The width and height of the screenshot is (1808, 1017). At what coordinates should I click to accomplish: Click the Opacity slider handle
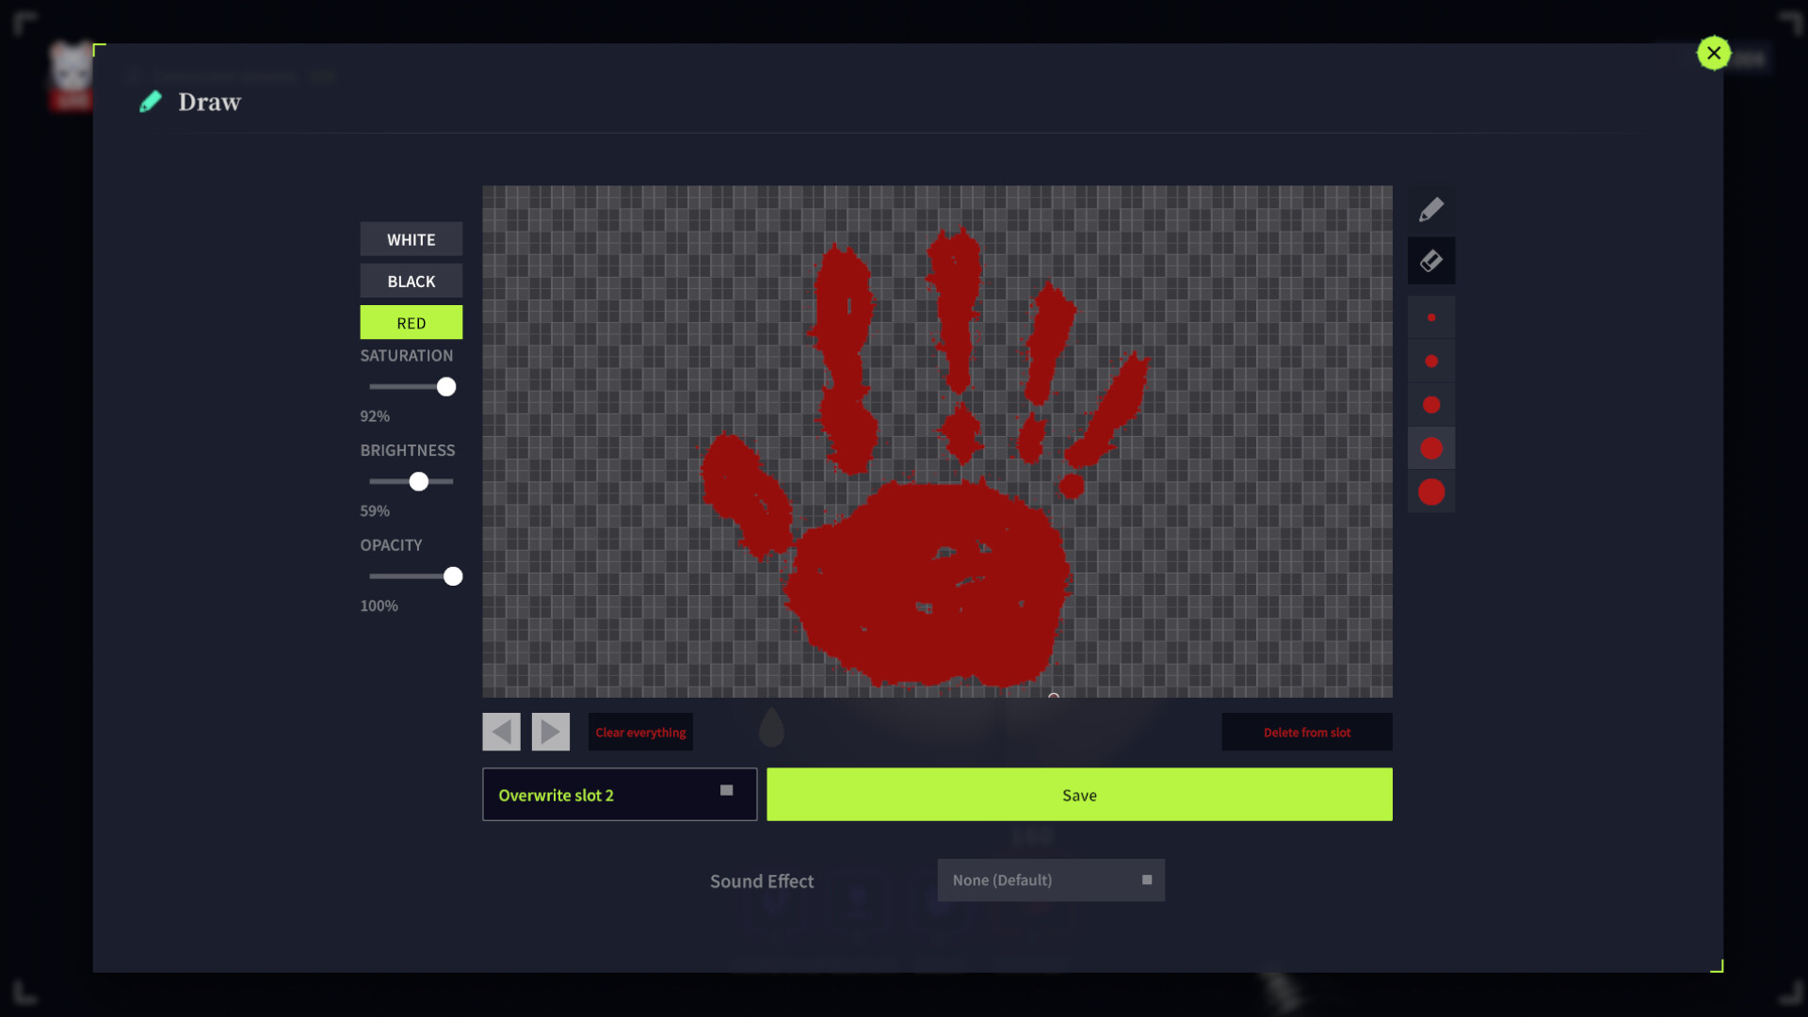453,576
